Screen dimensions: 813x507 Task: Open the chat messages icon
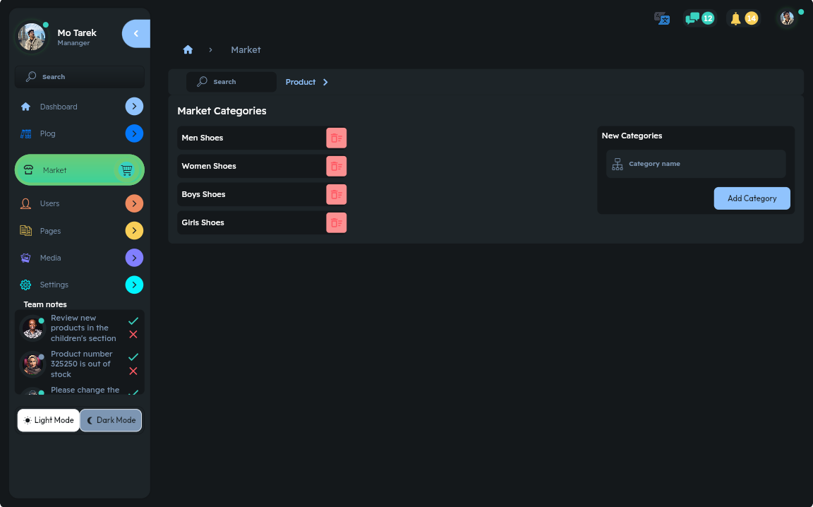click(692, 18)
